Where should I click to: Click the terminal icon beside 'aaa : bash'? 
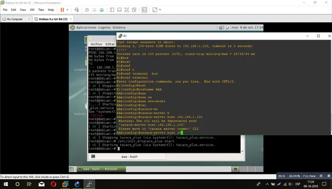pos(93,156)
